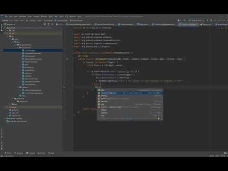Screen dimensions: 228x171
Task: Choose the highlighted suggestion in completion popup
Action: pyautogui.click(x=130, y=93)
